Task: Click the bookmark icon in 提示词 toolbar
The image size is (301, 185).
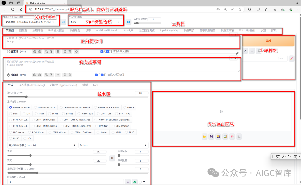Action: tap(51, 51)
